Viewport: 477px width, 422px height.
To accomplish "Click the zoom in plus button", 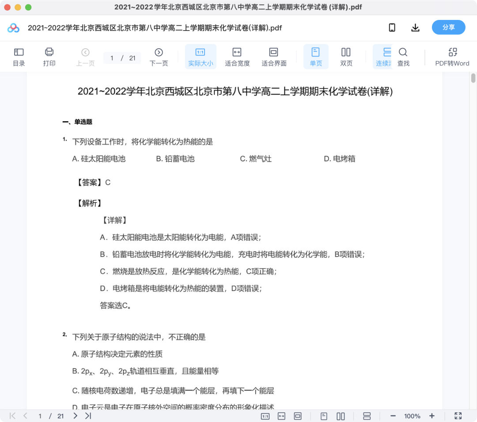I will [x=432, y=416].
